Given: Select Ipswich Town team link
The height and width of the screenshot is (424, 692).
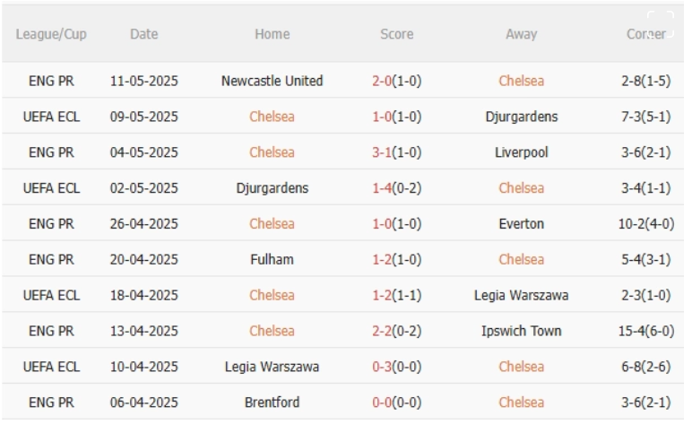Looking at the screenshot, I should pyautogui.click(x=521, y=331).
